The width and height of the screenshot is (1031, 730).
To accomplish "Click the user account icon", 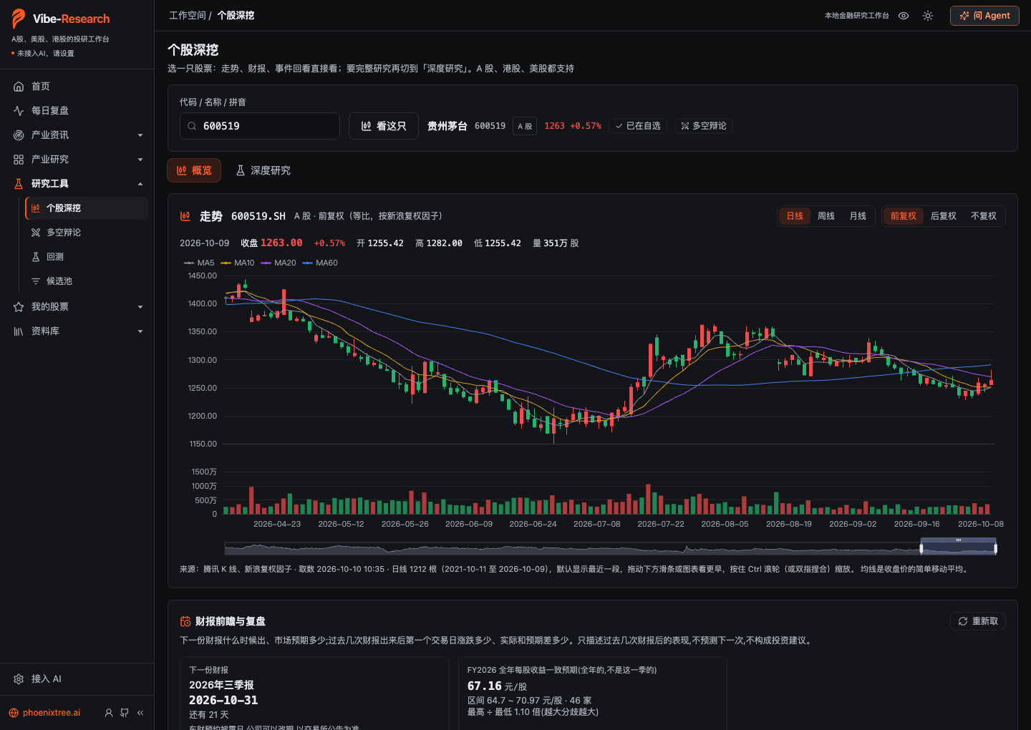I will pos(109,713).
